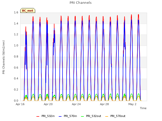This screenshot has height=121, width=162.
Task: Click the May 2 x-axis tick label
Action: [132, 104]
